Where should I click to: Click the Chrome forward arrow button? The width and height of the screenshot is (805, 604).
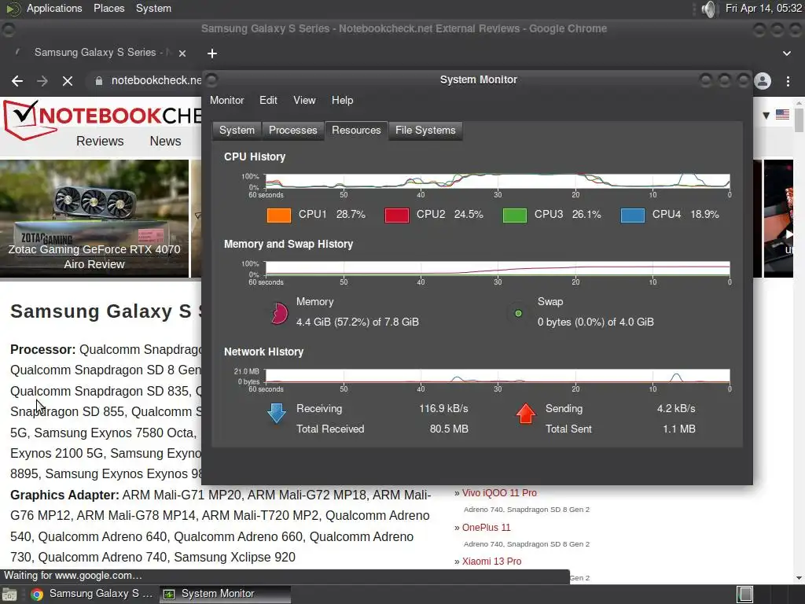coord(42,81)
